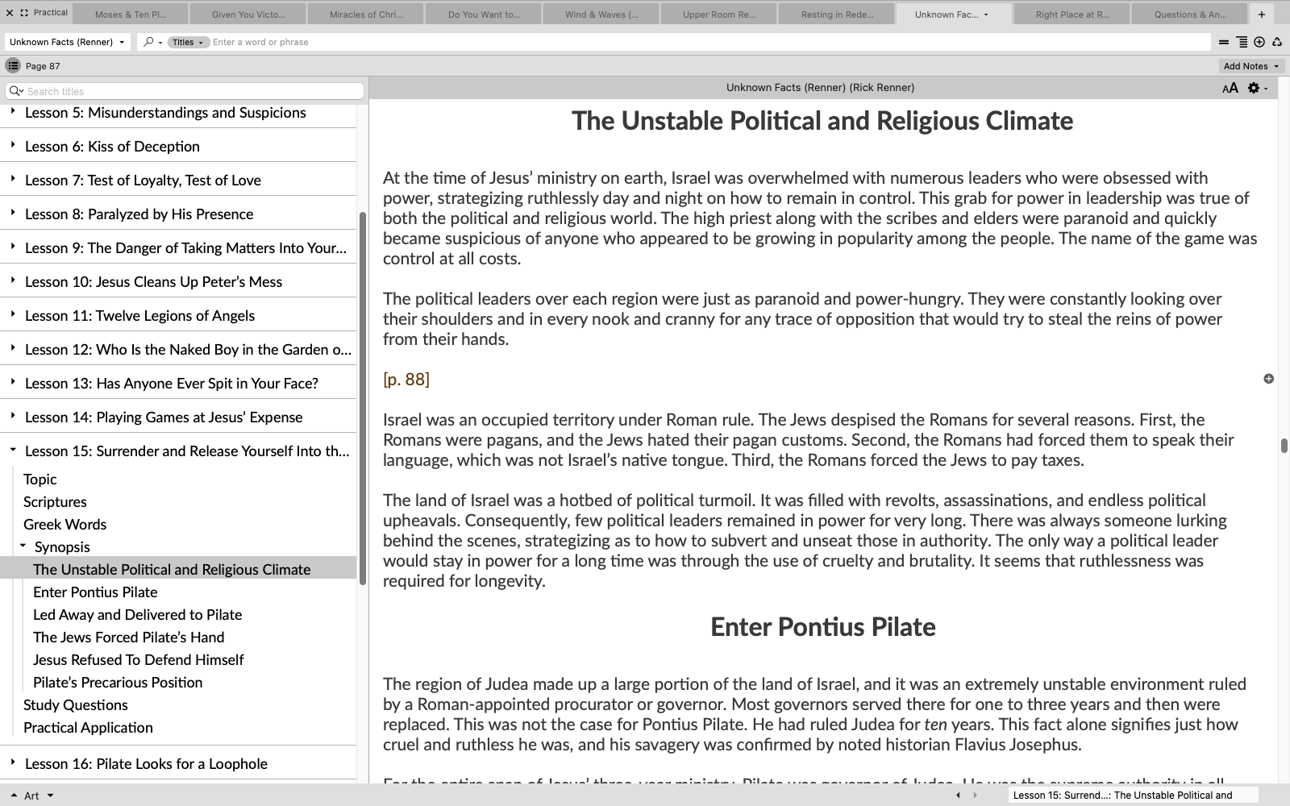This screenshot has width=1290, height=806.
Task: Collapse Lesson 15 disclosure triangle
Action: [x=13, y=450]
